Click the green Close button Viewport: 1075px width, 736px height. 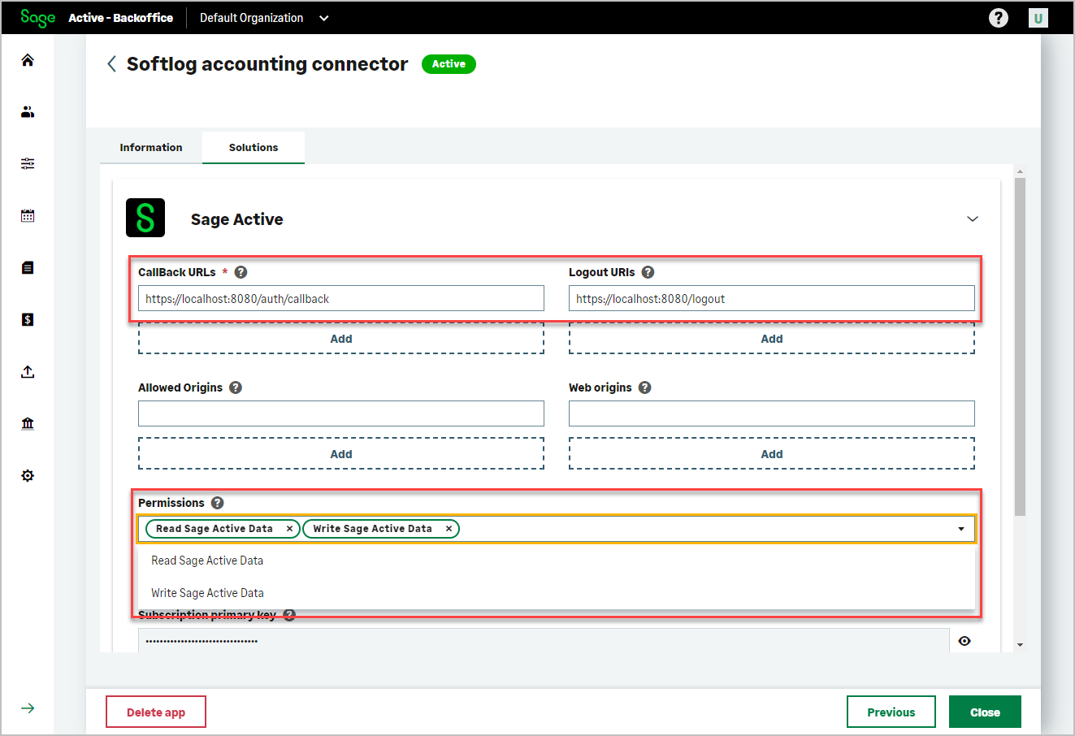[985, 712]
